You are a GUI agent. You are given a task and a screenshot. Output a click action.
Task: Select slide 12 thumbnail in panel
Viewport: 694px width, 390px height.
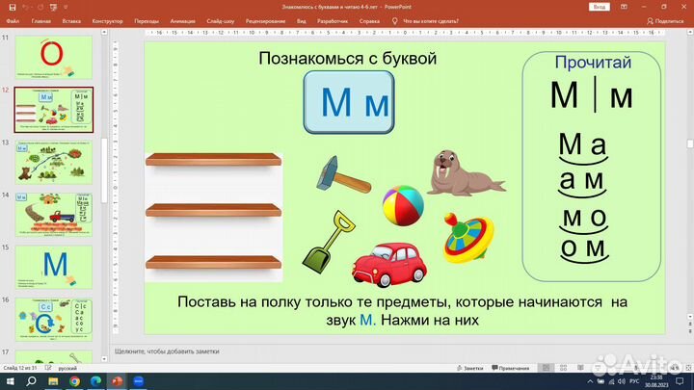[x=54, y=110]
